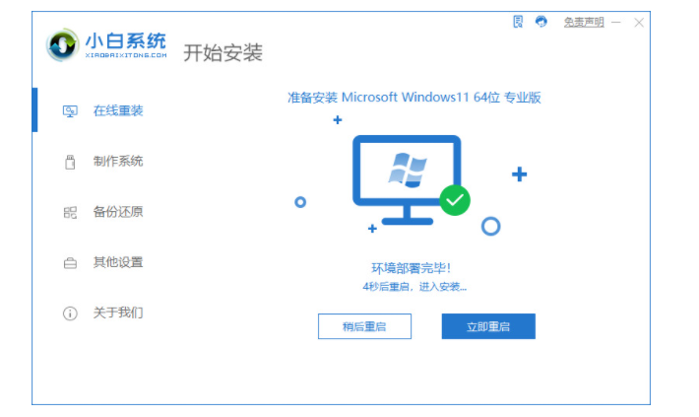Click the green checkmark badge

coord(455,200)
